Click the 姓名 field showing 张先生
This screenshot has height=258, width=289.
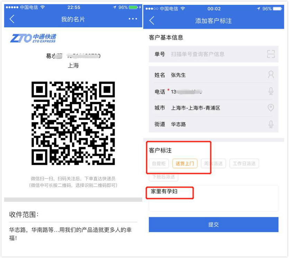click(x=214, y=75)
